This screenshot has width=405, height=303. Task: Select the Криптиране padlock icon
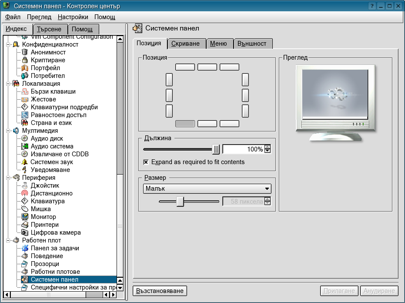click(25, 60)
